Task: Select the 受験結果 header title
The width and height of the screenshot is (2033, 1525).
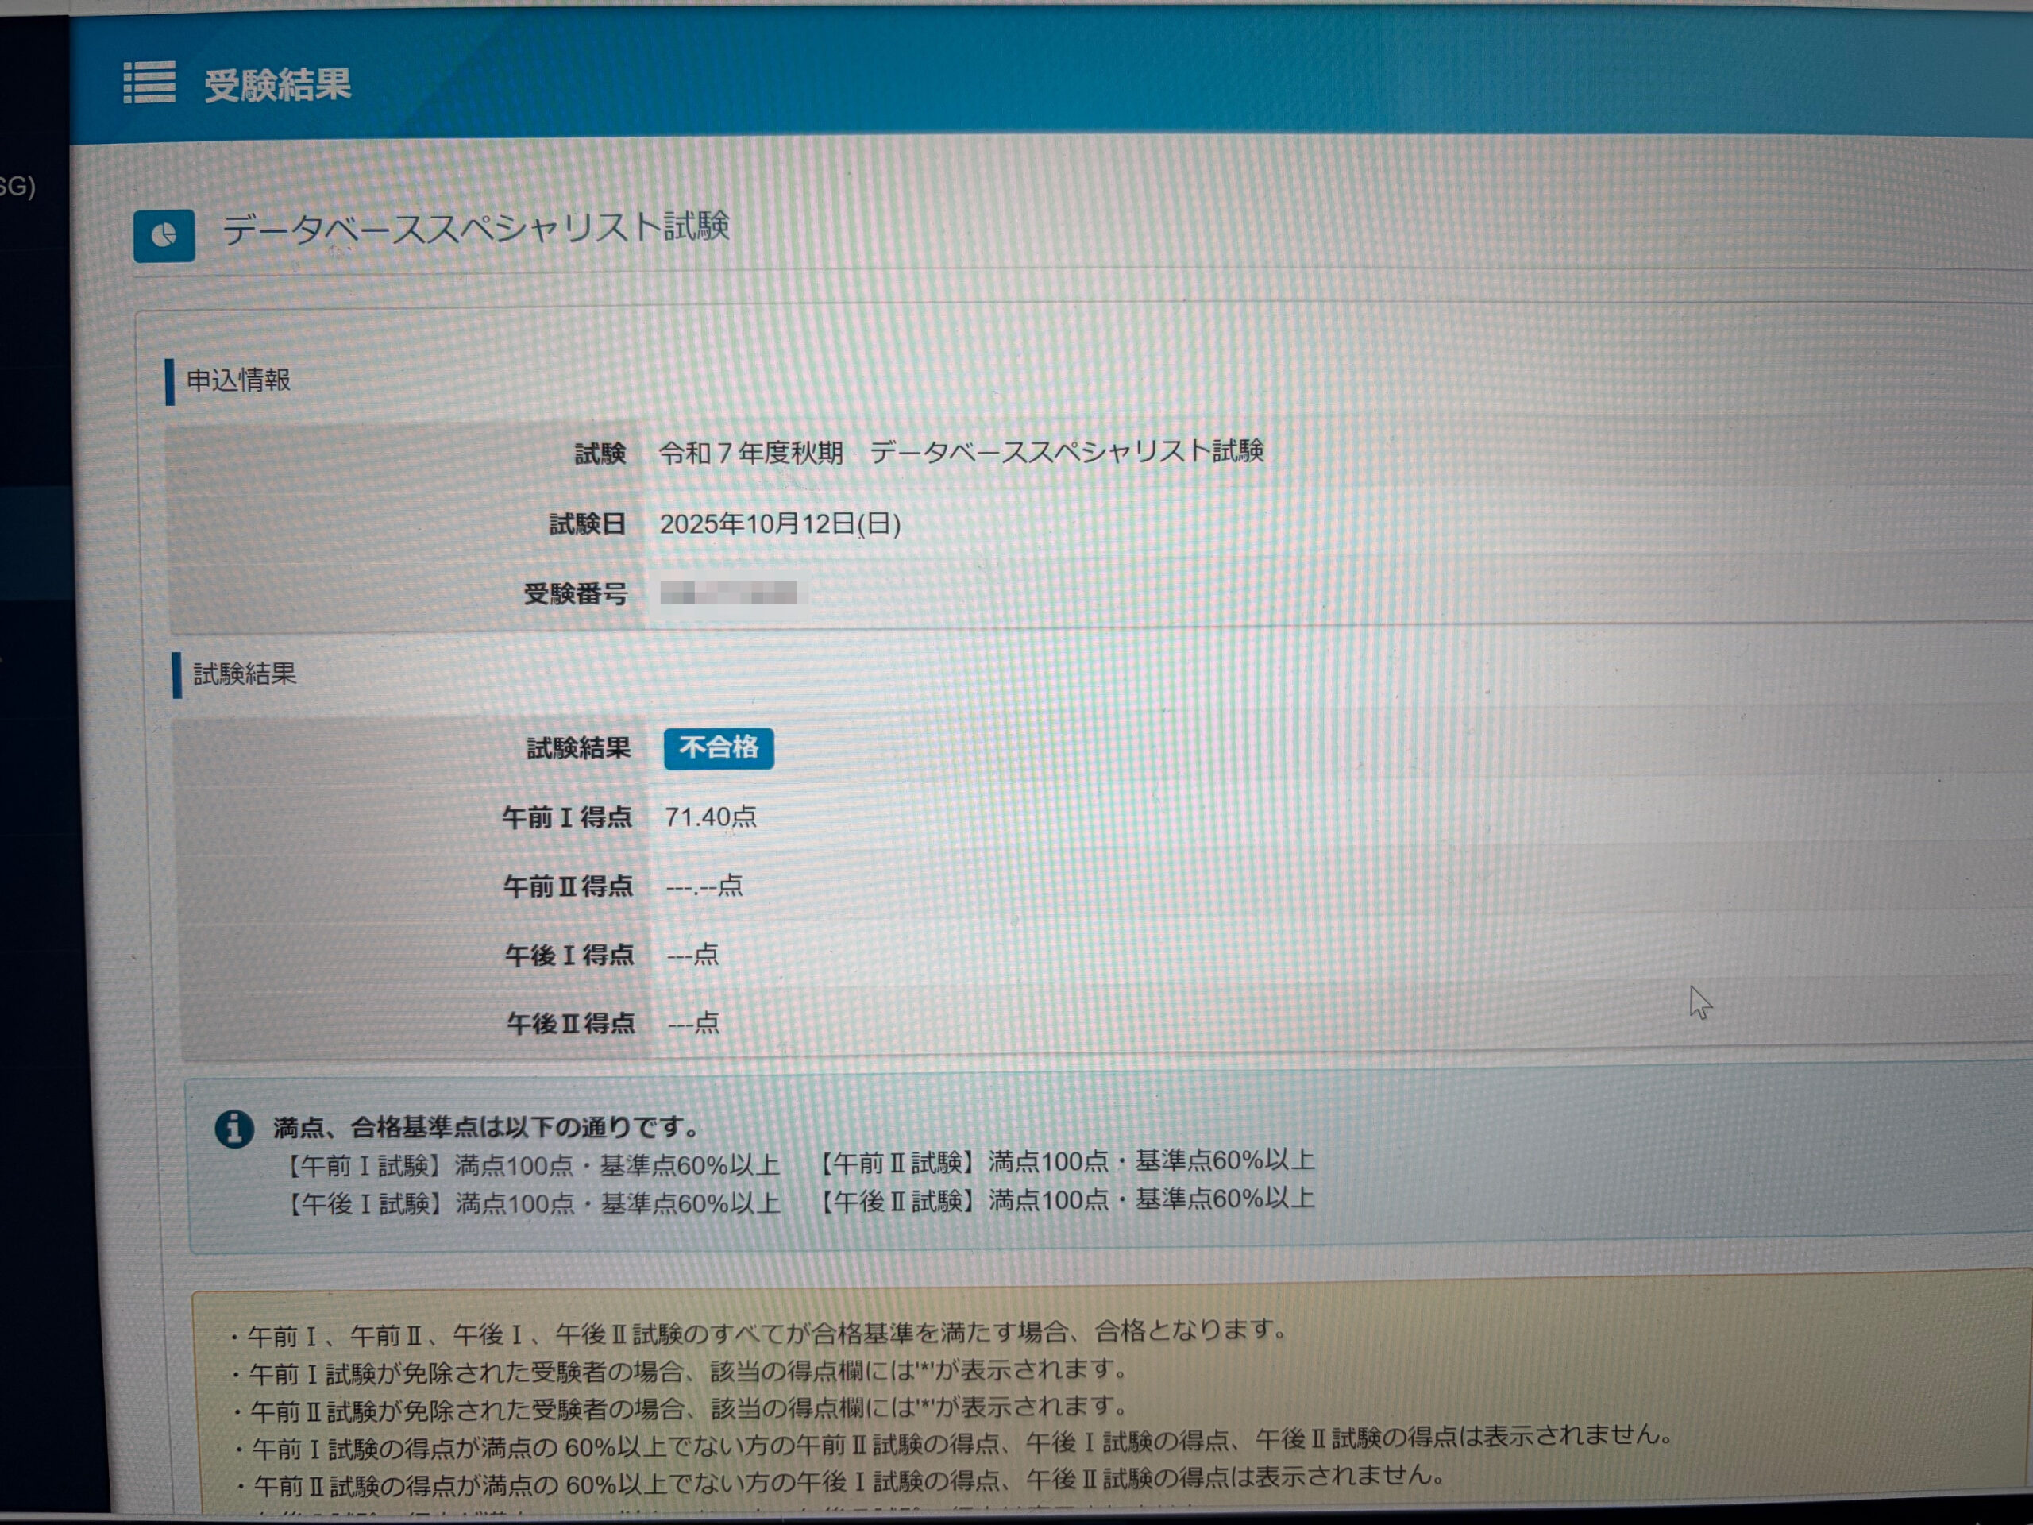Action: tap(276, 84)
